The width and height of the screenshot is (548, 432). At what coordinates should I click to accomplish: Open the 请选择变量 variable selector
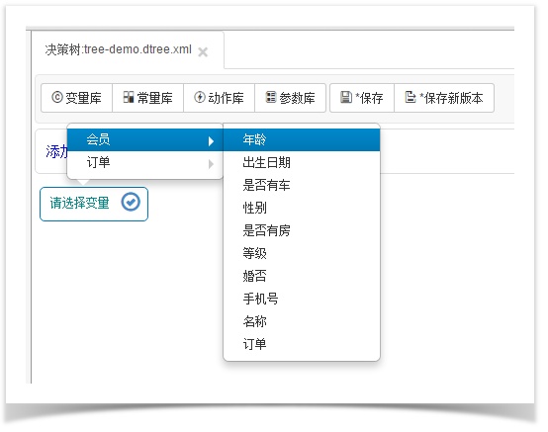tap(94, 204)
